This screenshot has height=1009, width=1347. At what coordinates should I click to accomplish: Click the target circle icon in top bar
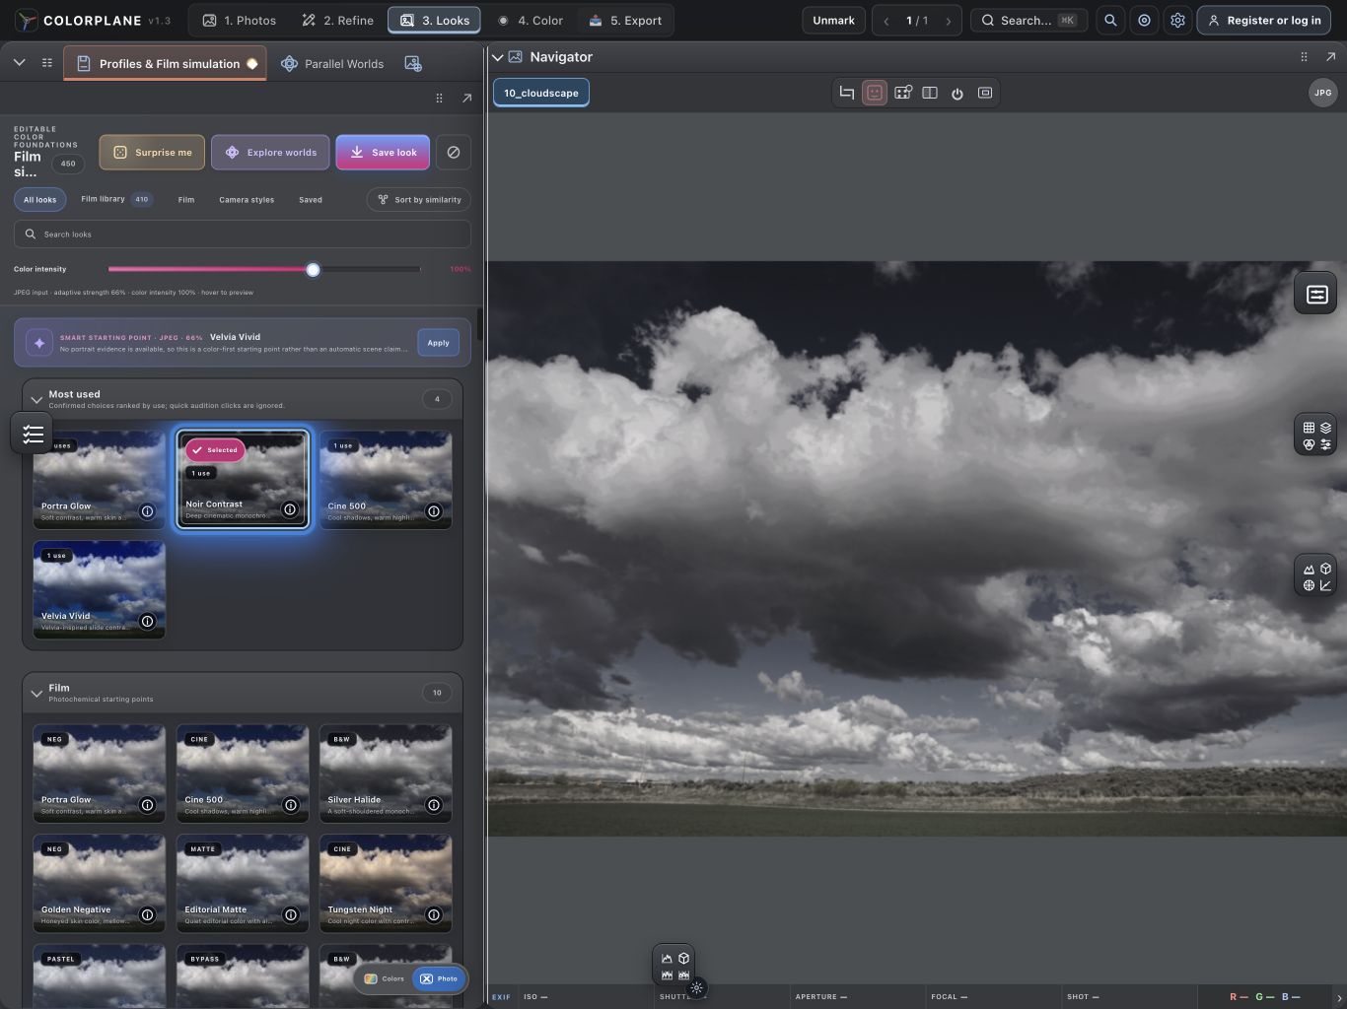pyautogui.click(x=1144, y=21)
